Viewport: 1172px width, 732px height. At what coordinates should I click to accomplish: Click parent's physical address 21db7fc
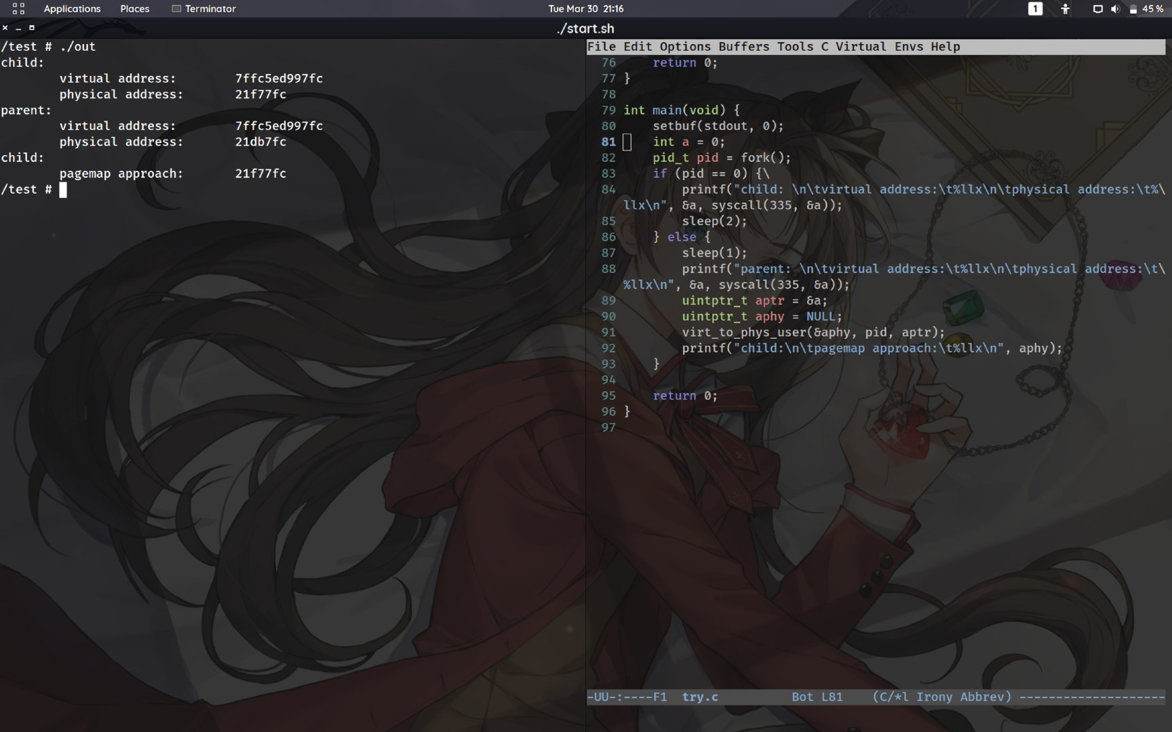click(260, 142)
